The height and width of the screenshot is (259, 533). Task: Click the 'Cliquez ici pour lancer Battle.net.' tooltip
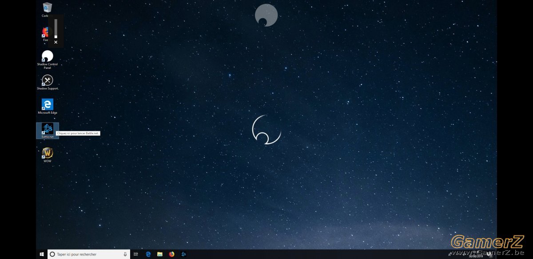point(78,133)
